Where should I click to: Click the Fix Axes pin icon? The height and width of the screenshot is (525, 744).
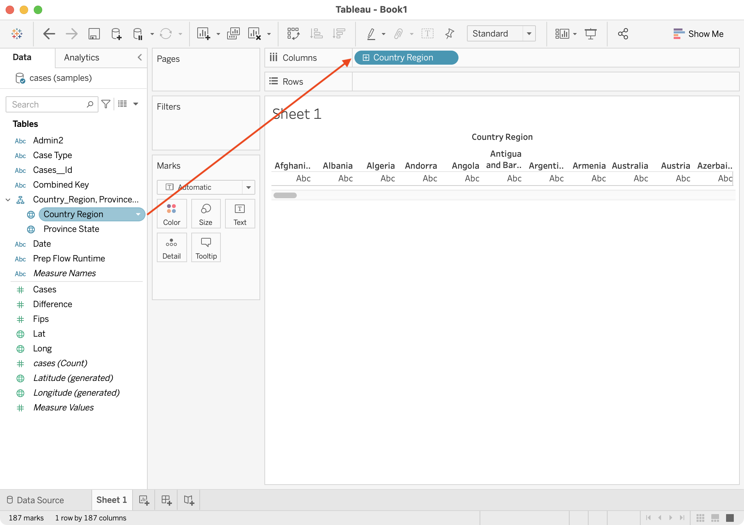point(449,34)
